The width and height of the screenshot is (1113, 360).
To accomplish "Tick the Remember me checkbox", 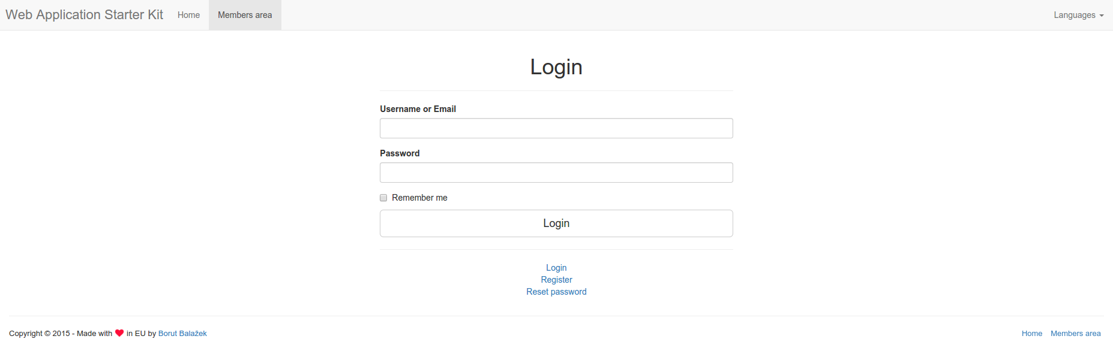I will pyautogui.click(x=383, y=198).
